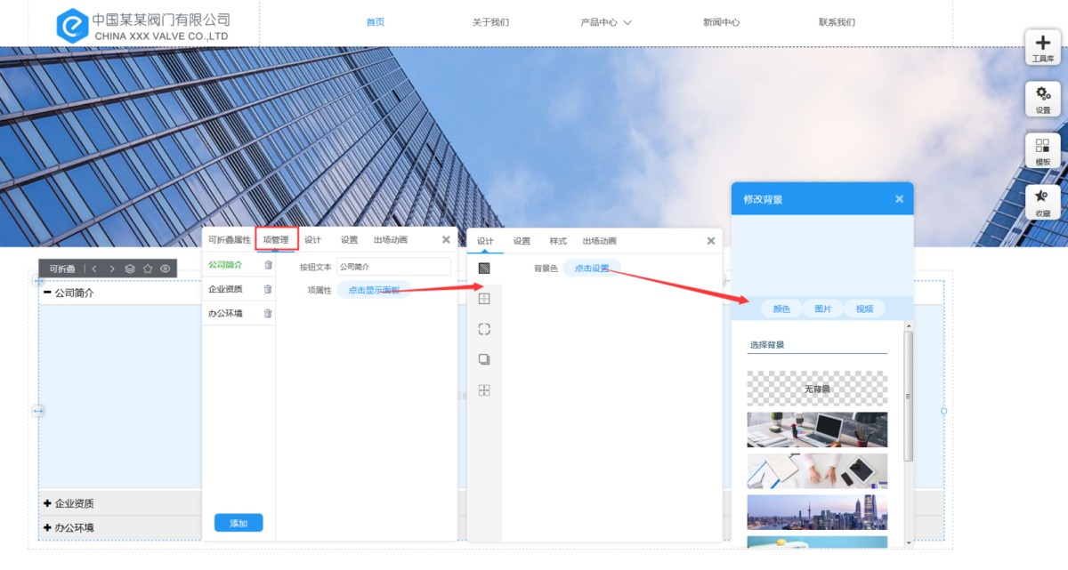Select the 视频 background type
This screenshot has height=570, width=1068.
point(864,309)
